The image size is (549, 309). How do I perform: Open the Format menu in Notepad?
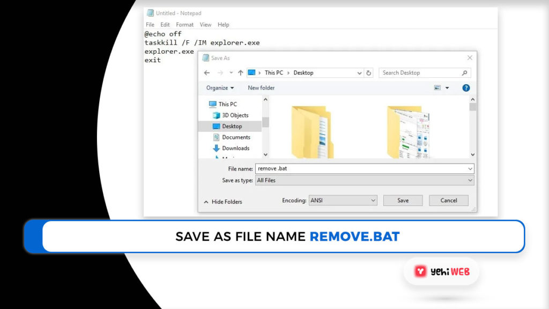tap(185, 25)
